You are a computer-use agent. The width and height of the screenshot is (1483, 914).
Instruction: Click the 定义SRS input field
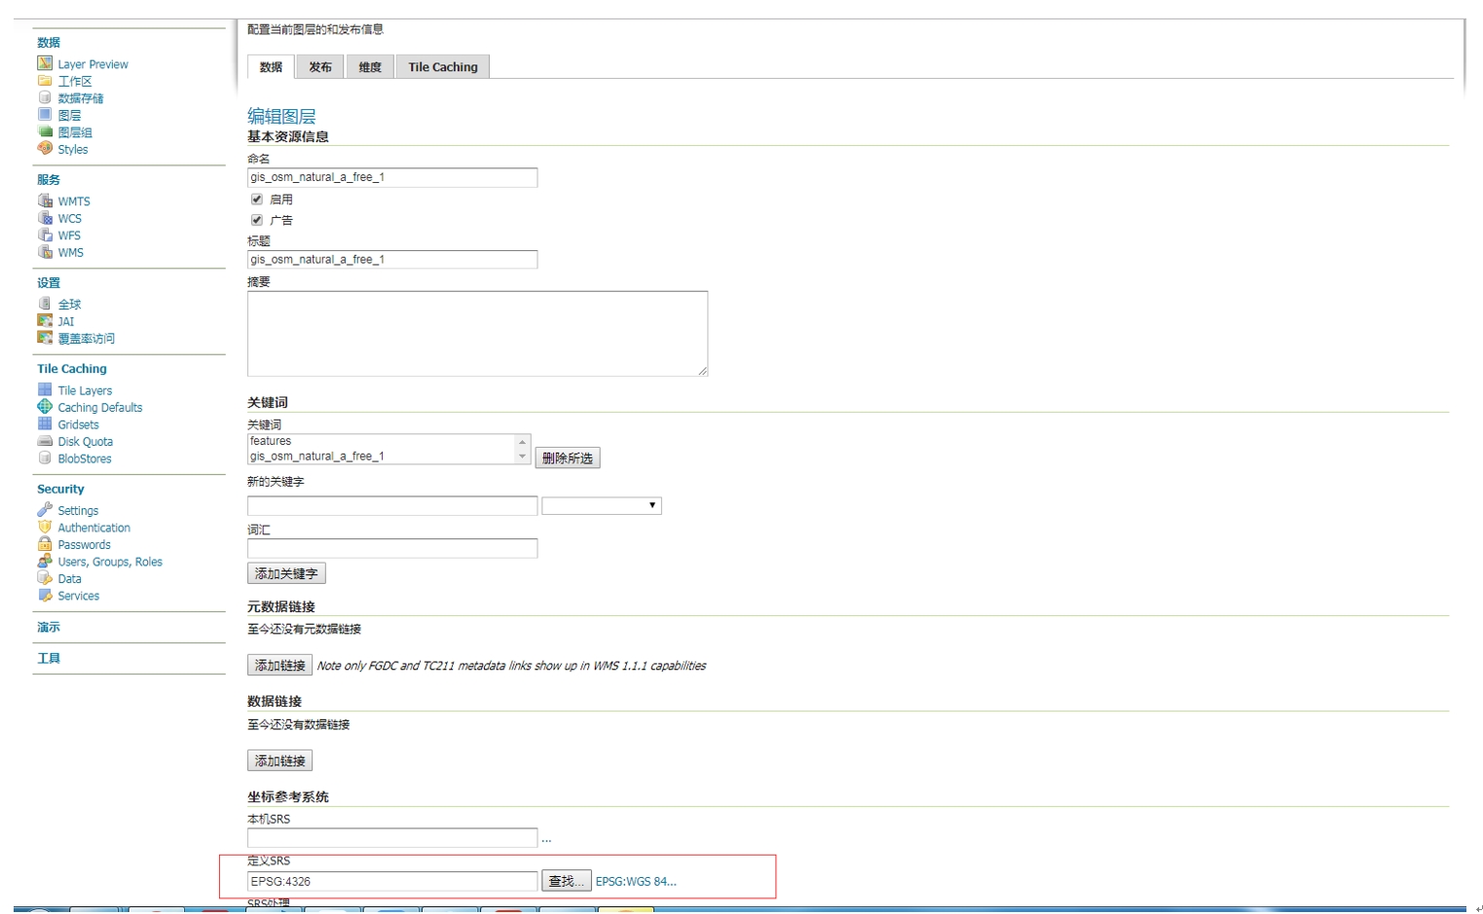click(391, 882)
